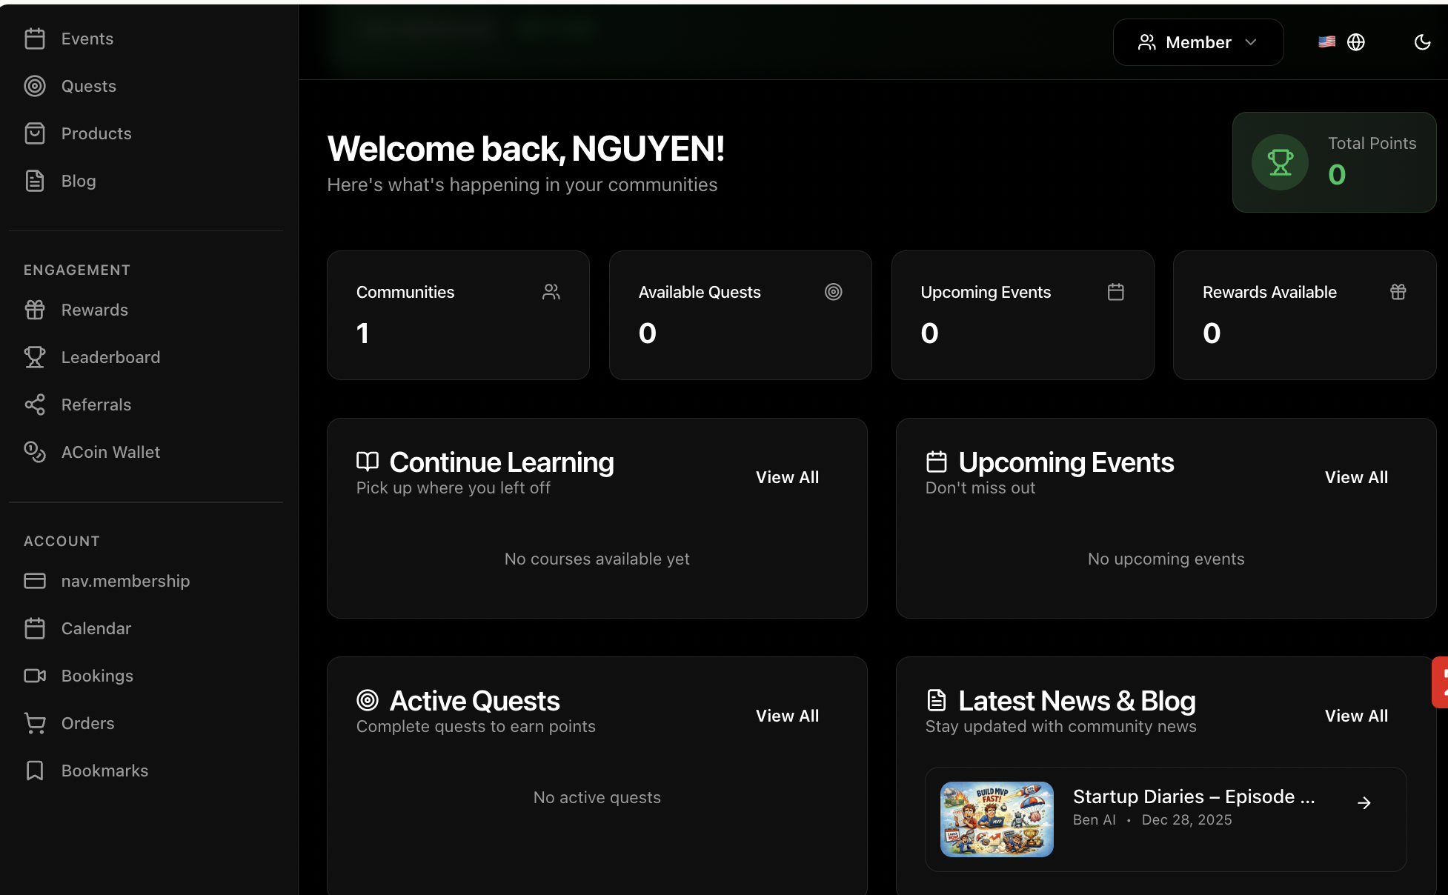Open the language globe selector
The image size is (1448, 895).
pyautogui.click(x=1355, y=42)
